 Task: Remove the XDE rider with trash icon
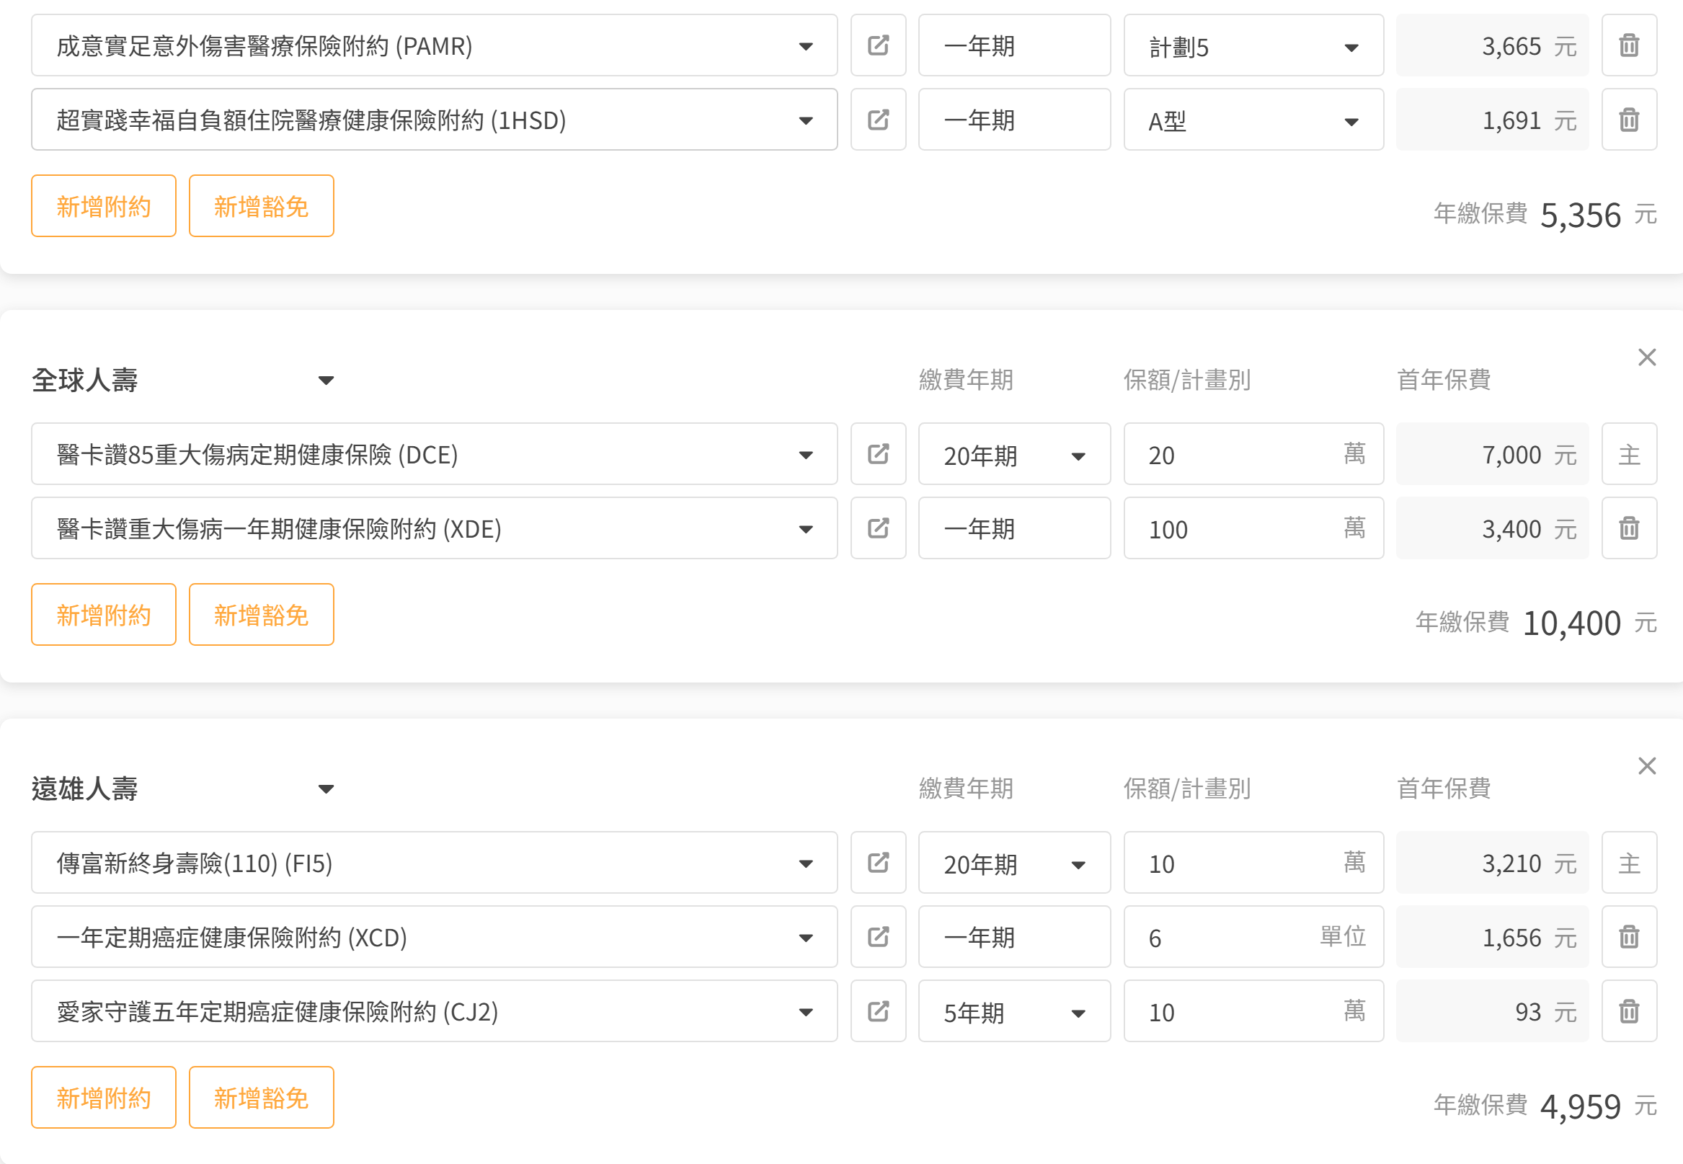[x=1628, y=528]
